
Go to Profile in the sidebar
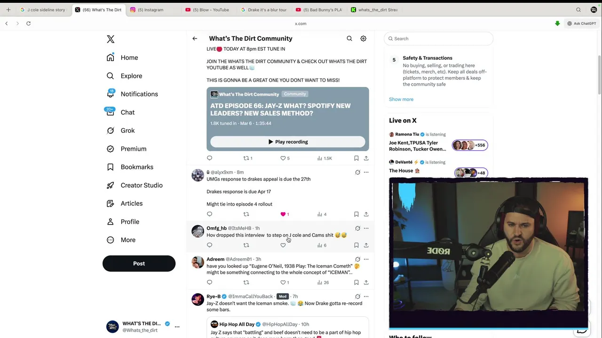point(123,222)
